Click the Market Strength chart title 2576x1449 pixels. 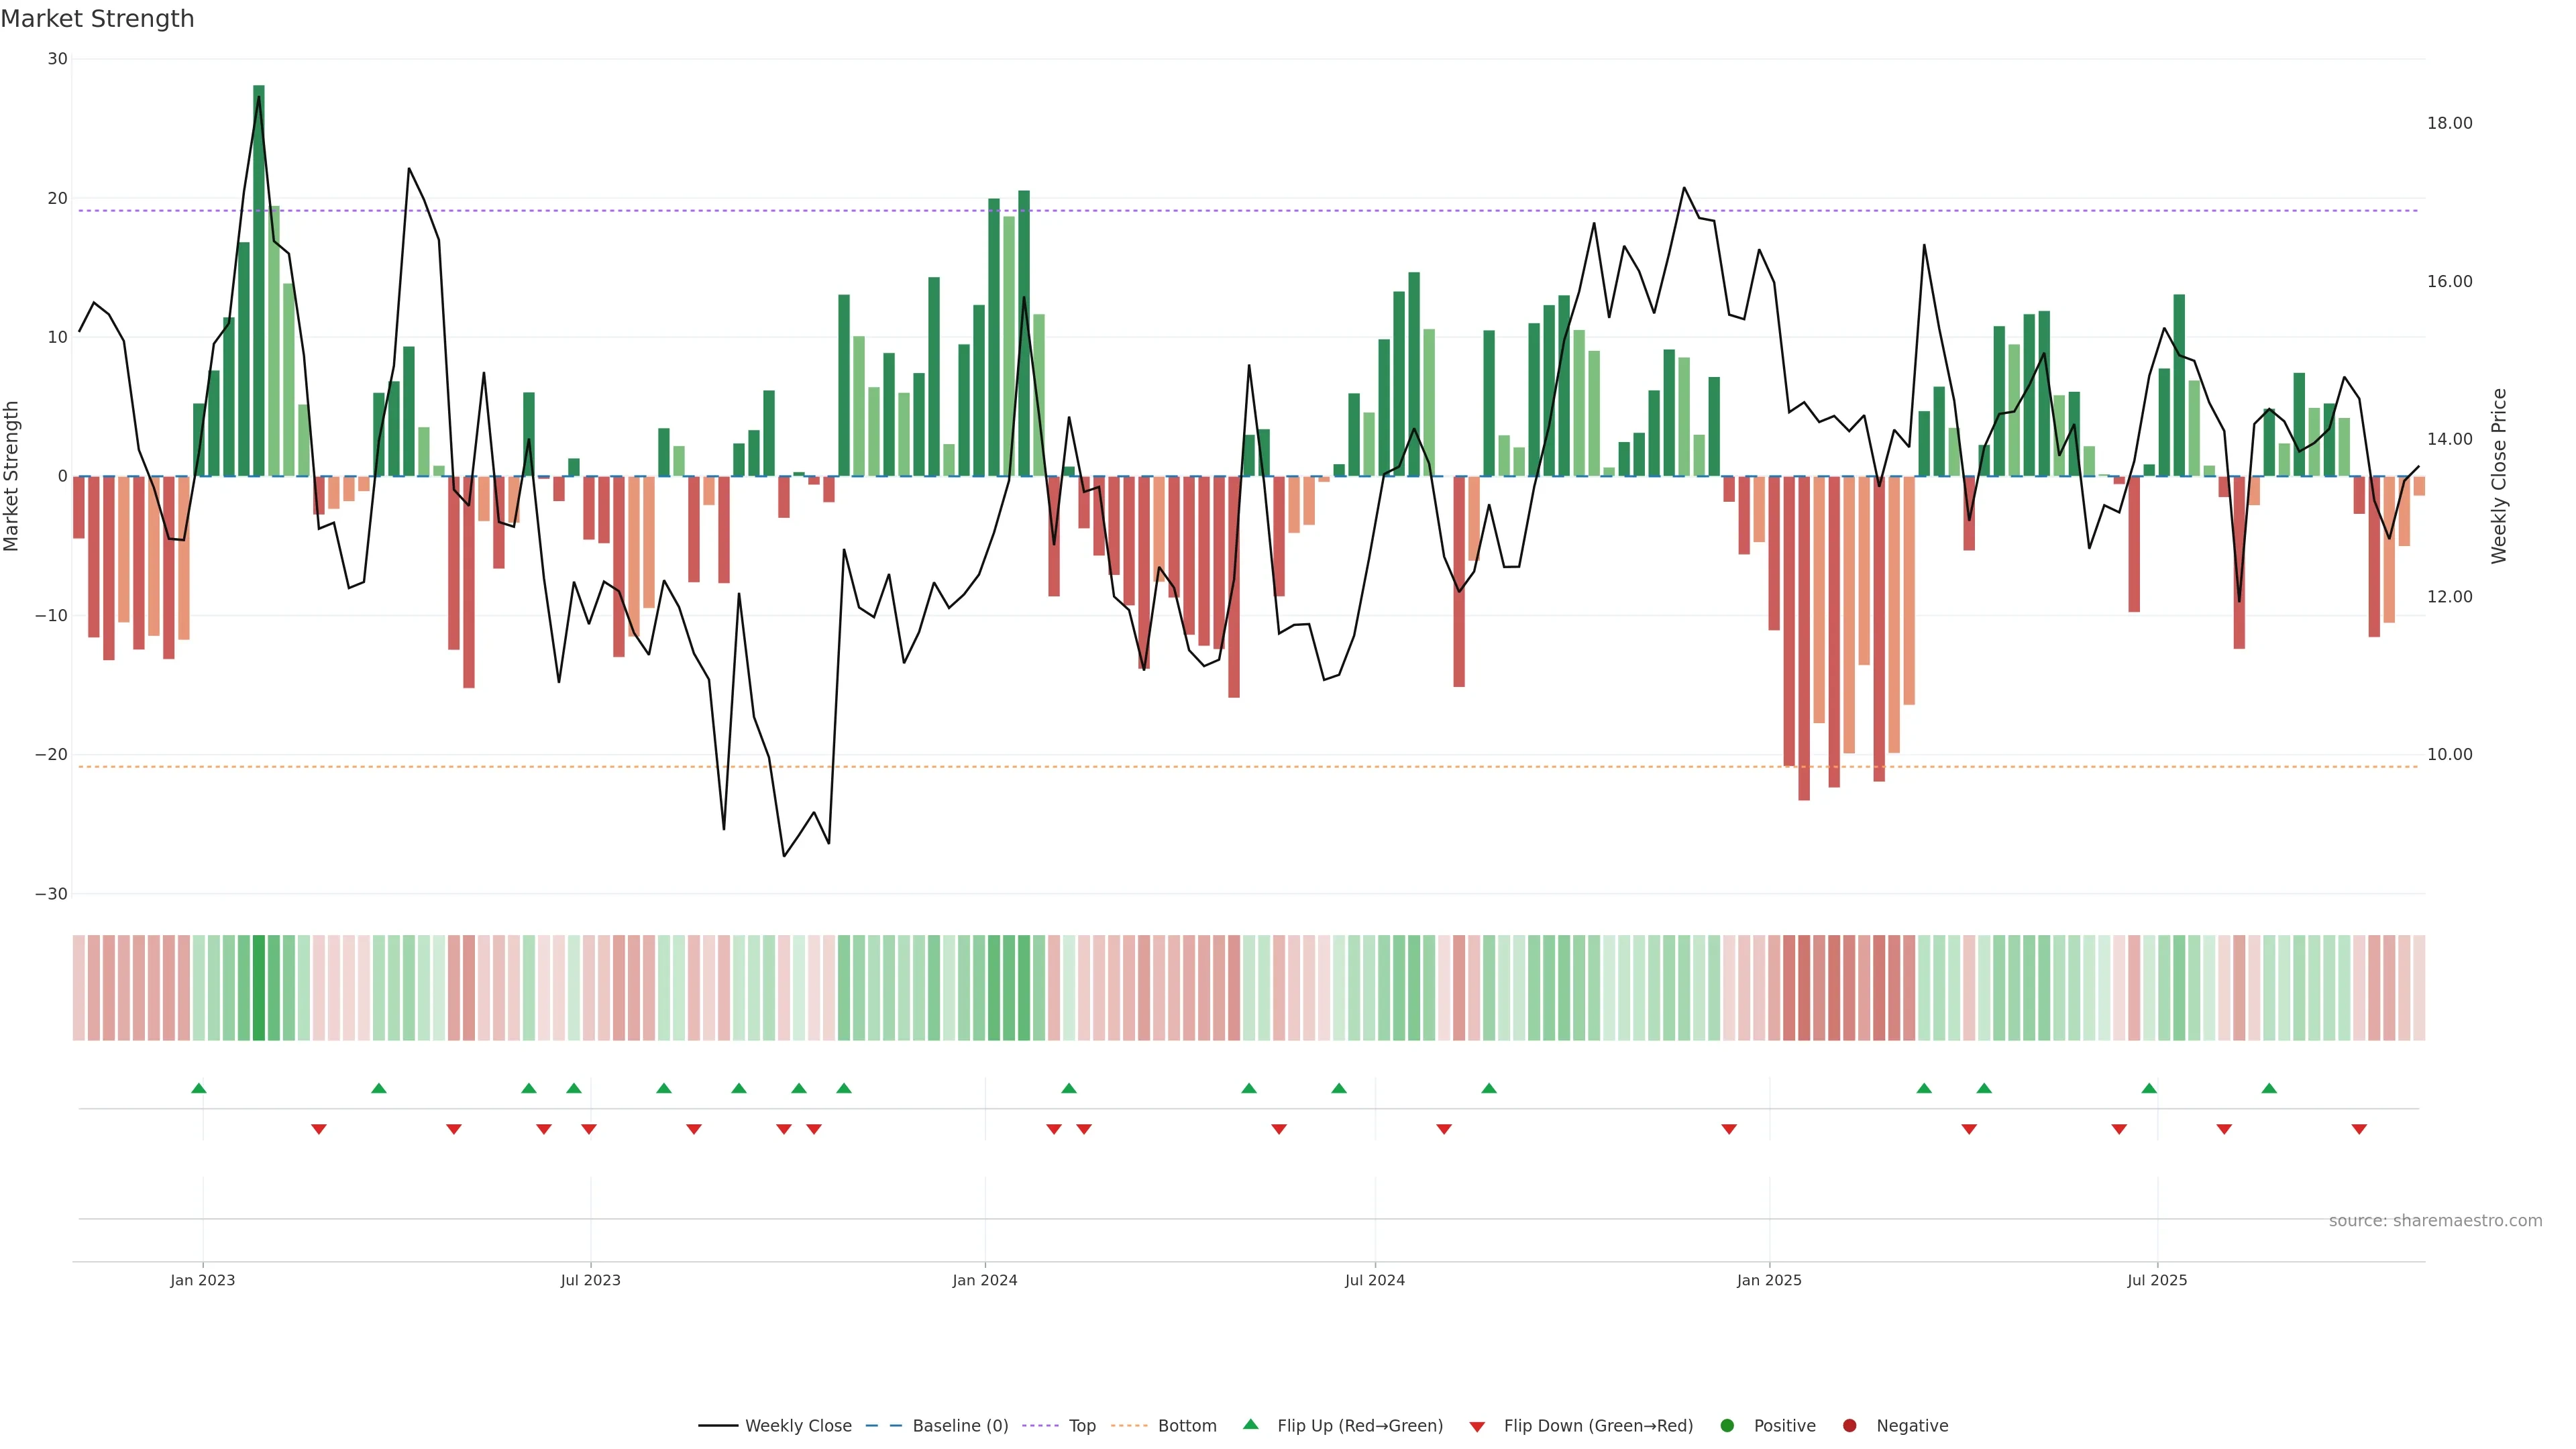[97, 19]
